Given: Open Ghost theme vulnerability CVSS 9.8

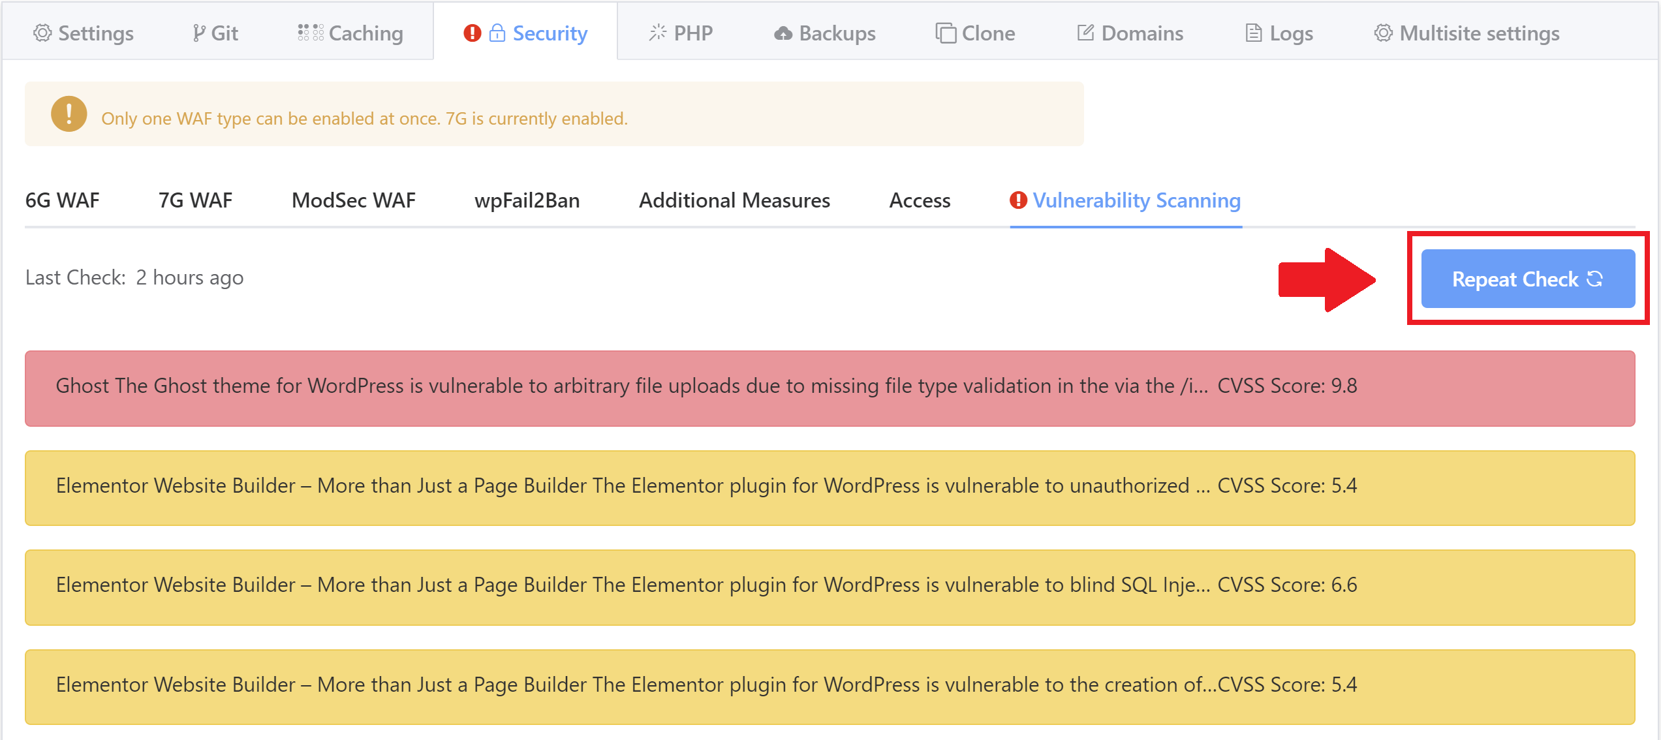Looking at the screenshot, I should tap(830, 388).
